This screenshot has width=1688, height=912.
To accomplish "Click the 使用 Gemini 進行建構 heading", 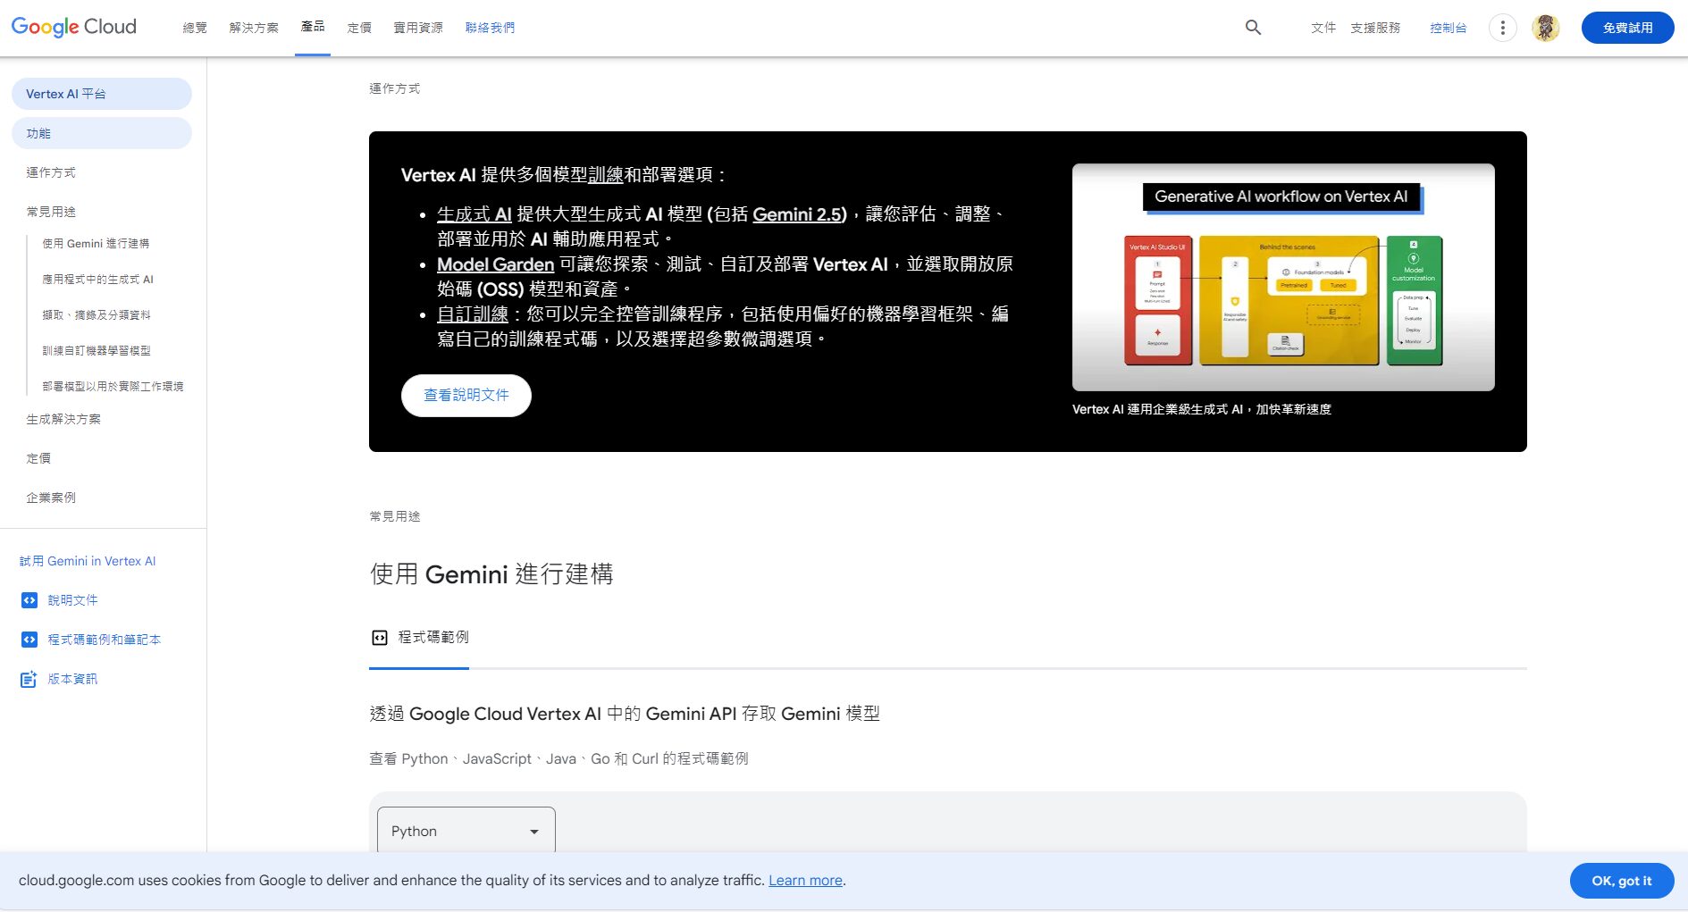I will pyautogui.click(x=491, y=573).
